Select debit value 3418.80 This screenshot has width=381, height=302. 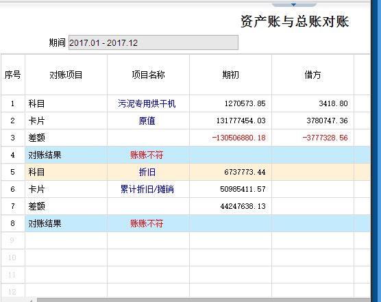point(333,103)
